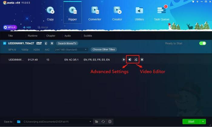Viewport: 212px width, 127px height.
Task: Open the title bar menu dropdown icon
Action: 197,2
